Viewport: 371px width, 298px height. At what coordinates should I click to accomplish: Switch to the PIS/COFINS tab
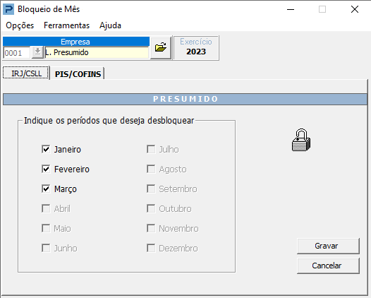pos(78,74)
